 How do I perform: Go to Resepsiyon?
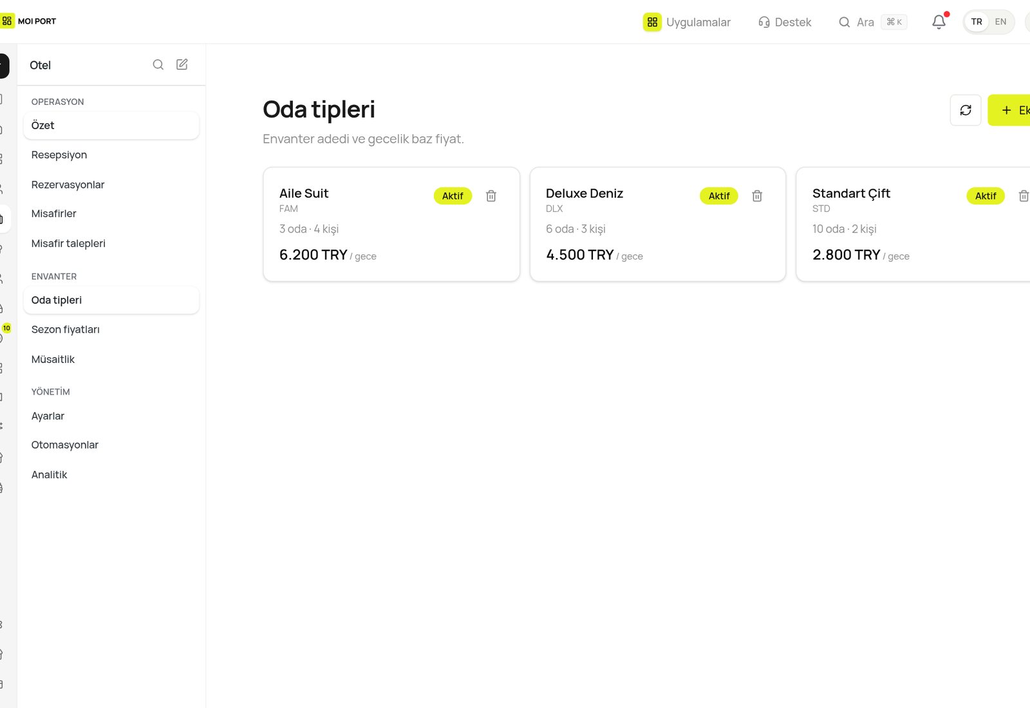coord(111,155)
